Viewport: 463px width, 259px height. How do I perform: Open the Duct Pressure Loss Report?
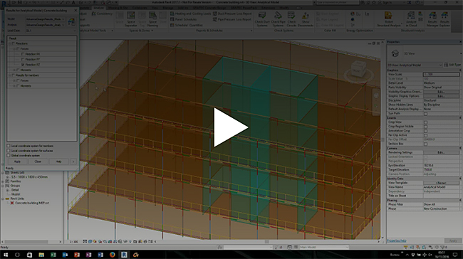point(232,14)
